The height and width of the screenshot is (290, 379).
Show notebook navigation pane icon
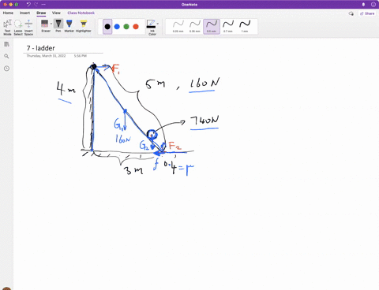point(6,44)
